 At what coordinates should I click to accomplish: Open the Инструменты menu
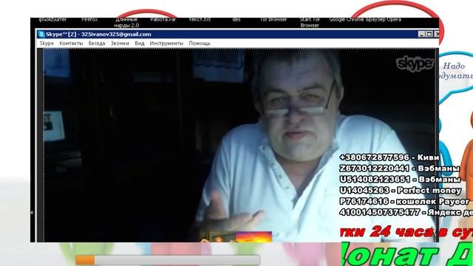[x=166, y=44]
